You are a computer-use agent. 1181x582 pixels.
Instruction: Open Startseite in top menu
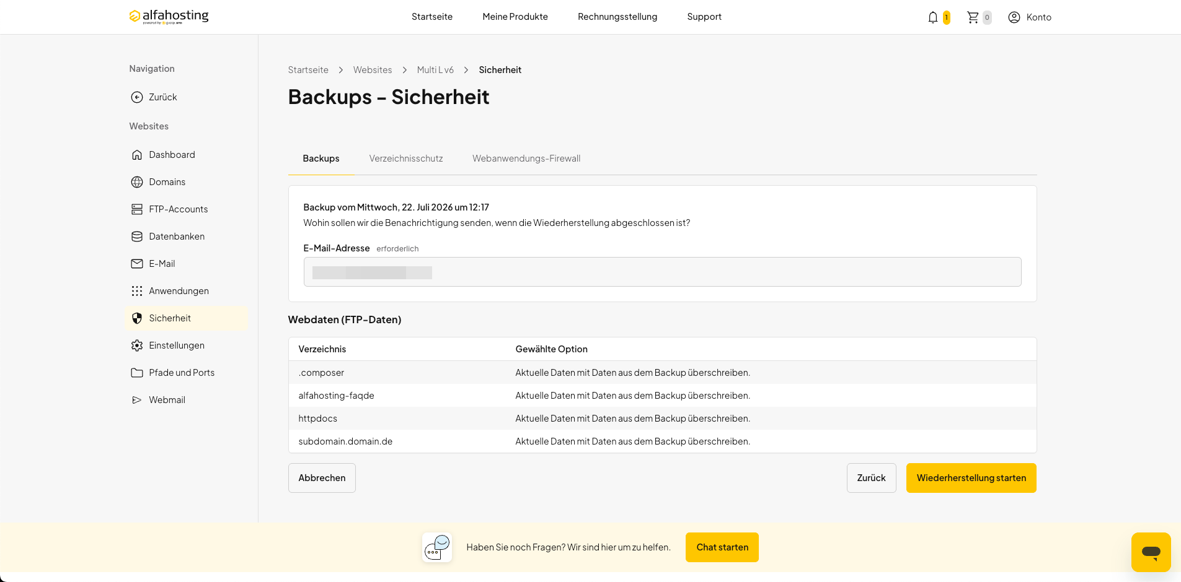[x=432, y=17]
